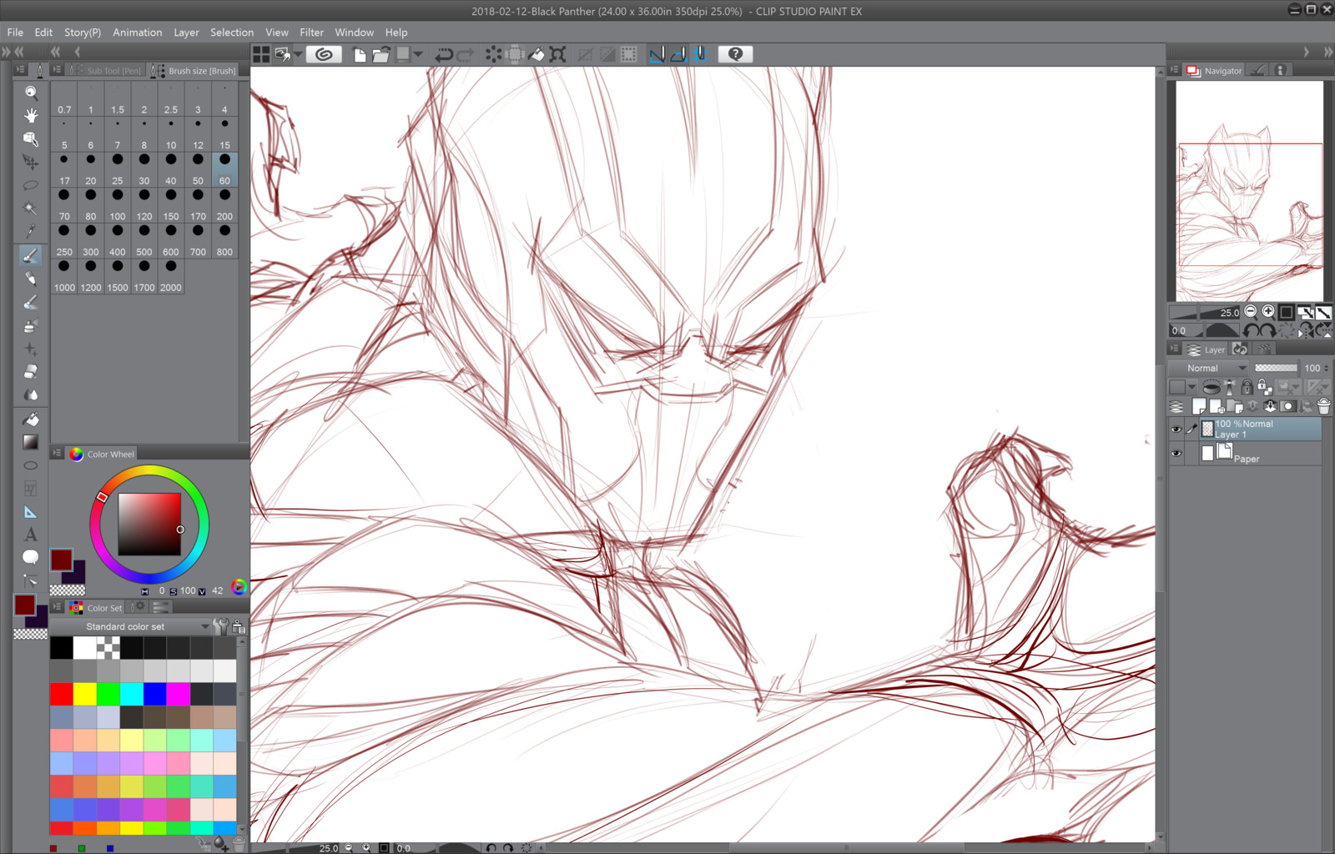Viewport: 1335px width, 854px height.
Task: Click the Fill command bar icon
Action: [537, 55]
